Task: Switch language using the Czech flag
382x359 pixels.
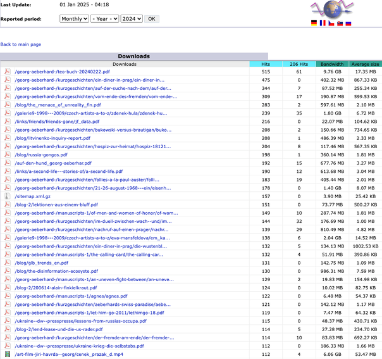Action: tap(331, 23)
